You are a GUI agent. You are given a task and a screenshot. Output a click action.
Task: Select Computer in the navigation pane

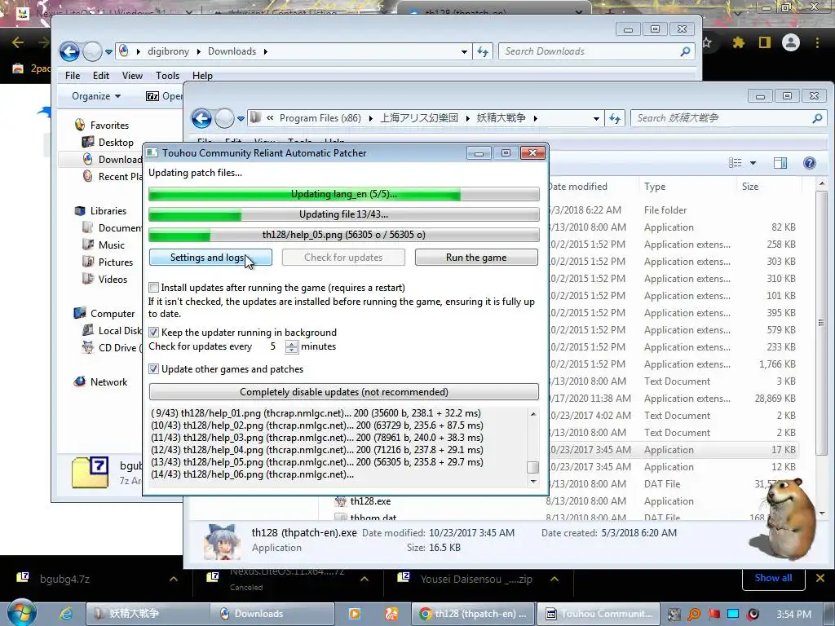(x=113, y=314)
